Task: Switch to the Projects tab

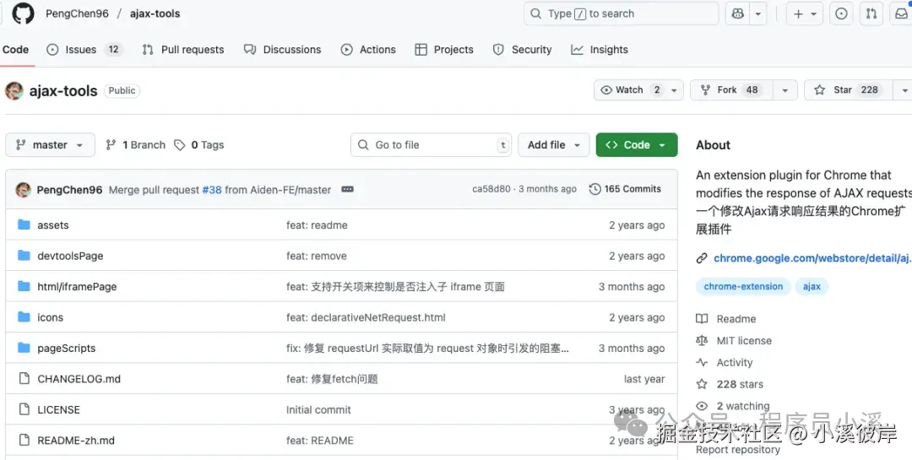Action: click(x=444, y=50)
